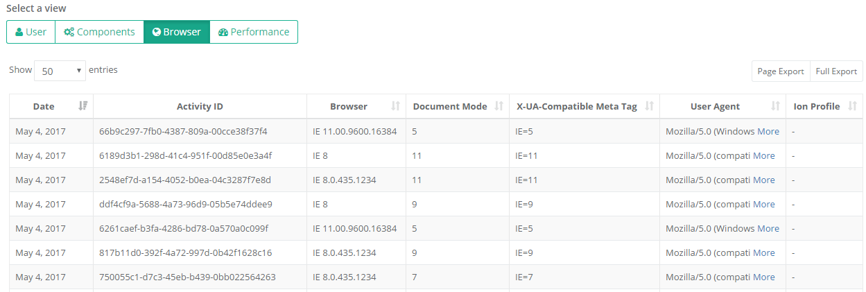Image resolution: width=866 pixels, height=292 pixels.
Task: Click sort arrows icon beside Document Mode
Action: (x=499, y=106)
